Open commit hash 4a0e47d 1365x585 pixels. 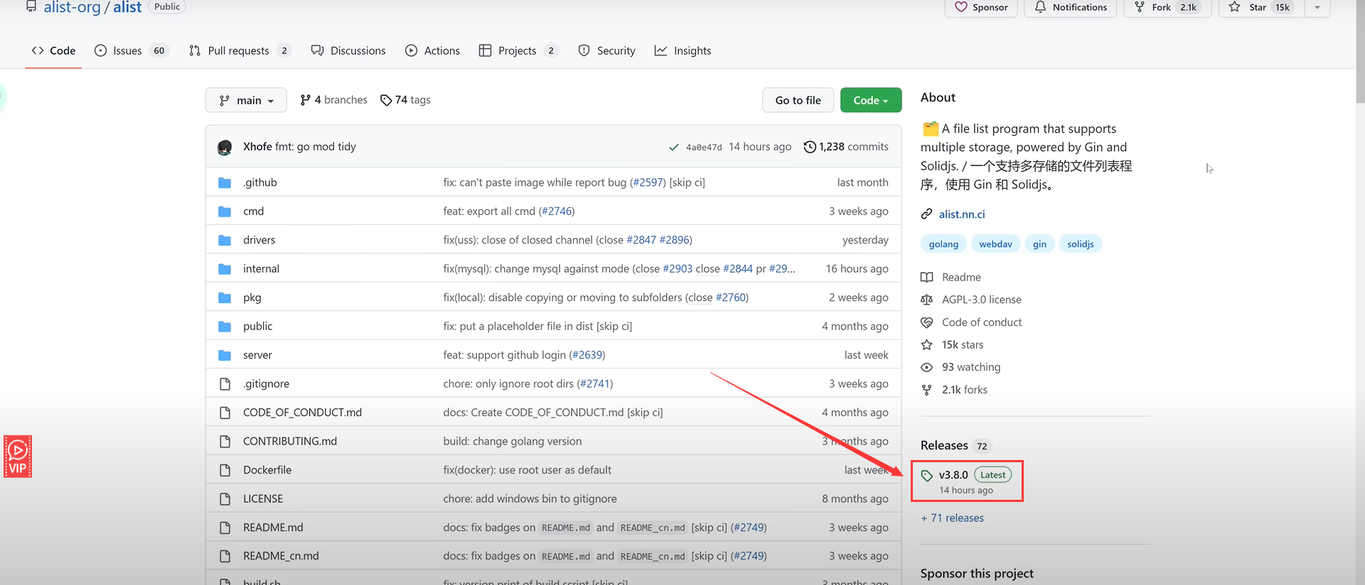coord(704,147)
